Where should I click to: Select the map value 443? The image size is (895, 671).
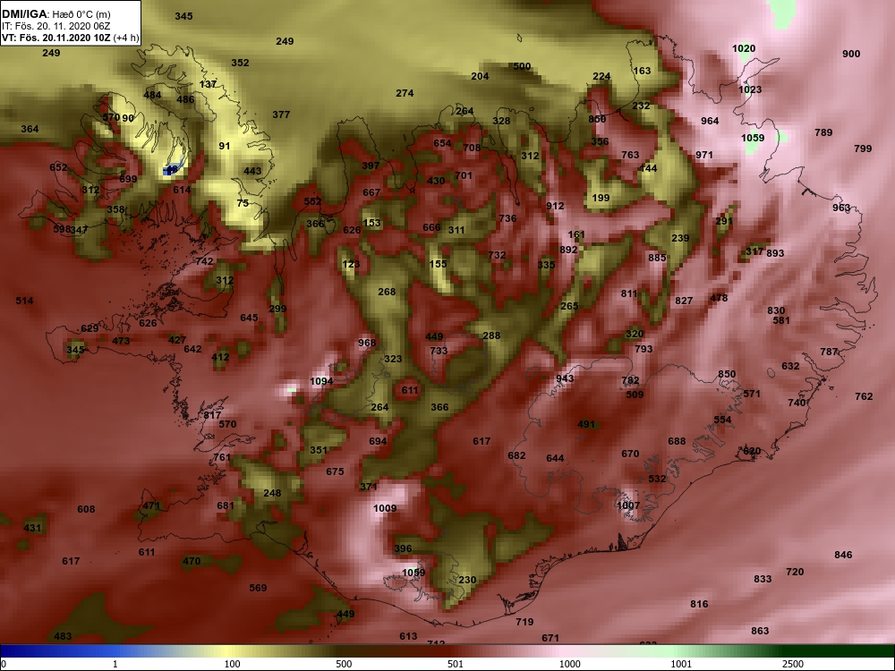click(x=252, y=171)
